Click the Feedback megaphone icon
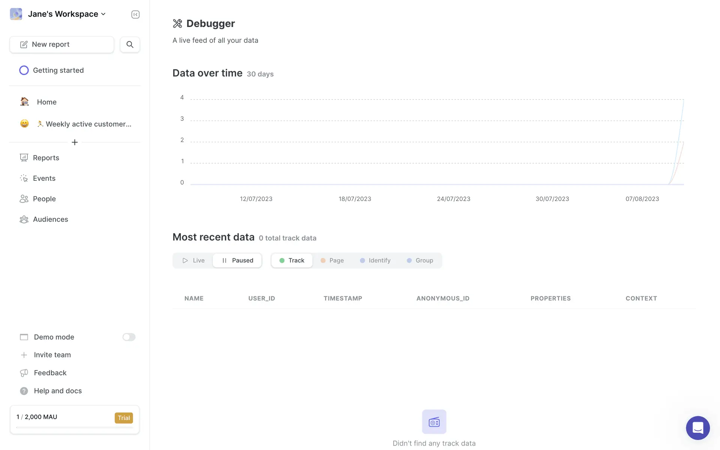 (x=24, y=373)
